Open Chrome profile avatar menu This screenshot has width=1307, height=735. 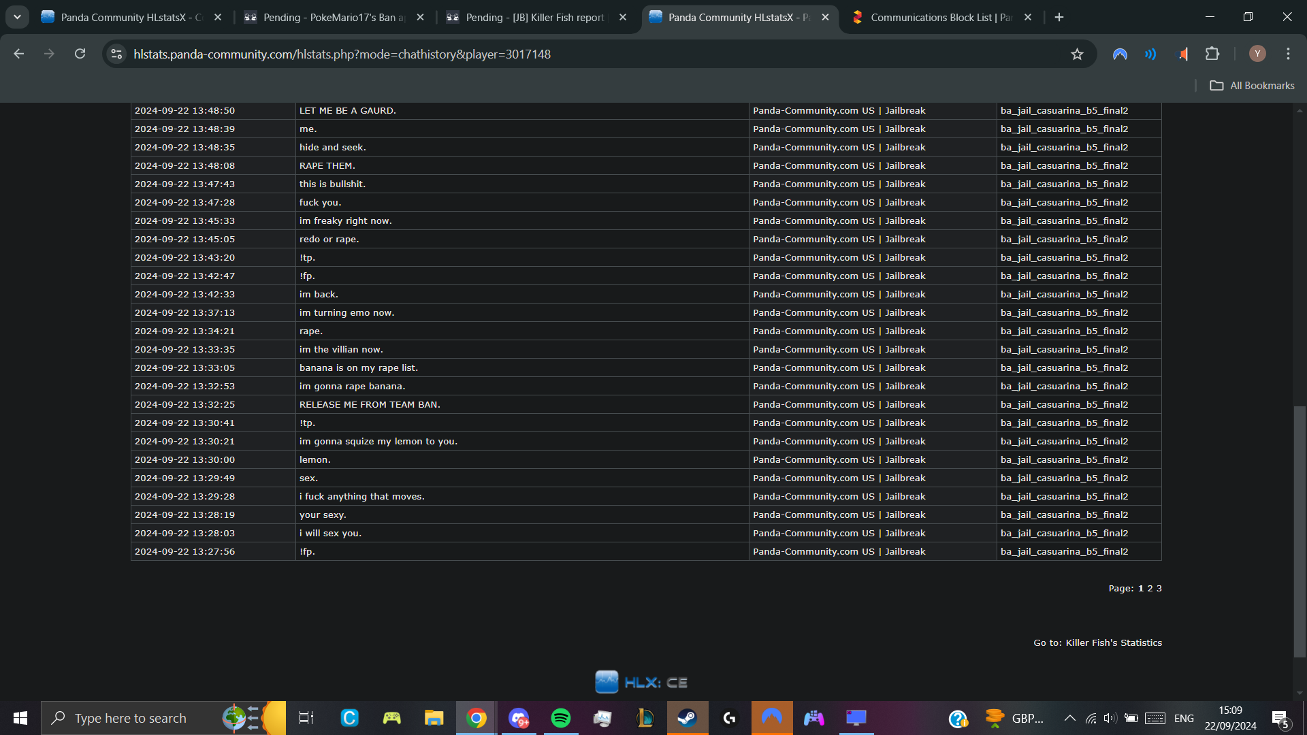1257,54
